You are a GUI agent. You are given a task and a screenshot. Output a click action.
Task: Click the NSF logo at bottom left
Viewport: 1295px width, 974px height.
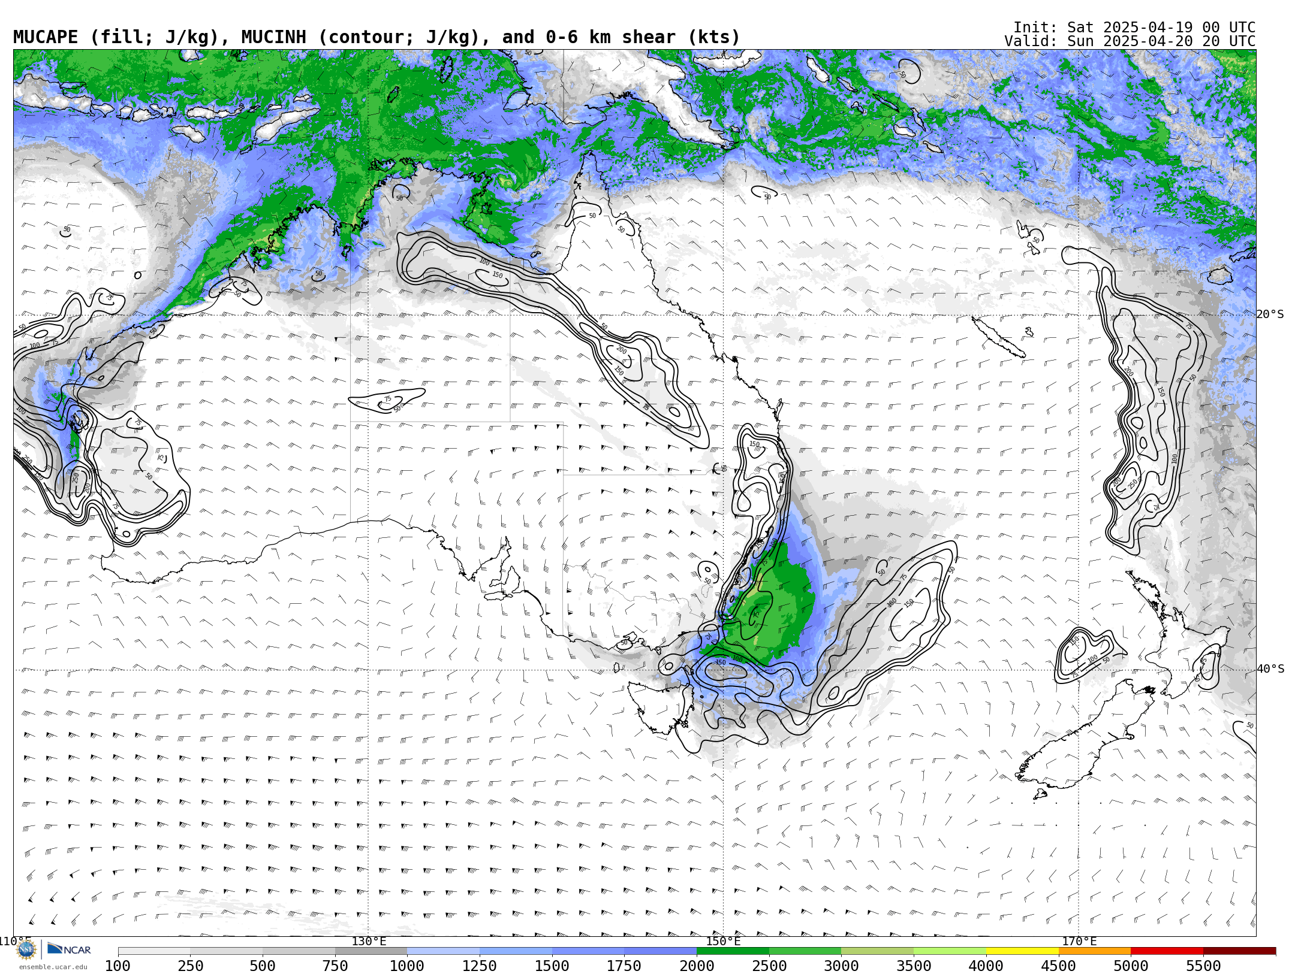click(26, 949)
